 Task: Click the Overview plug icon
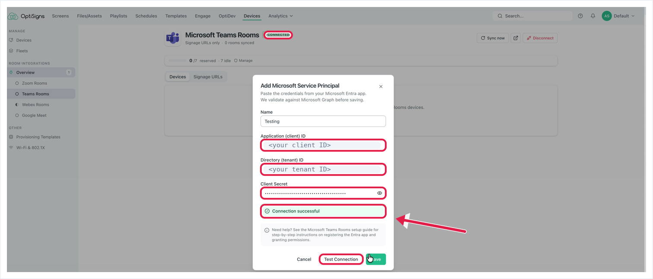(11, 73)
